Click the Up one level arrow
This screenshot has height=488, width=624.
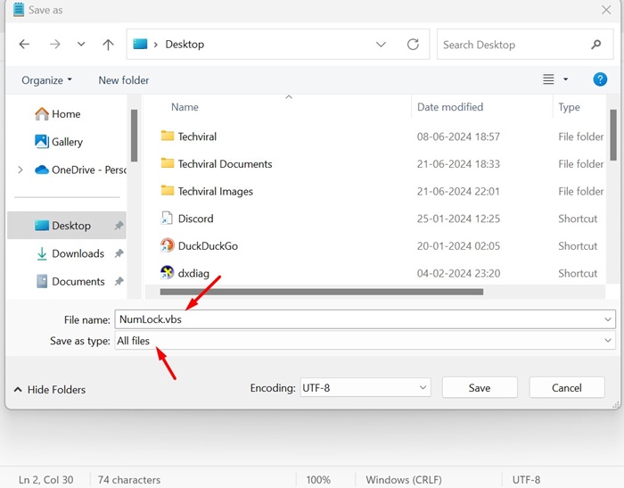(108, 45)
